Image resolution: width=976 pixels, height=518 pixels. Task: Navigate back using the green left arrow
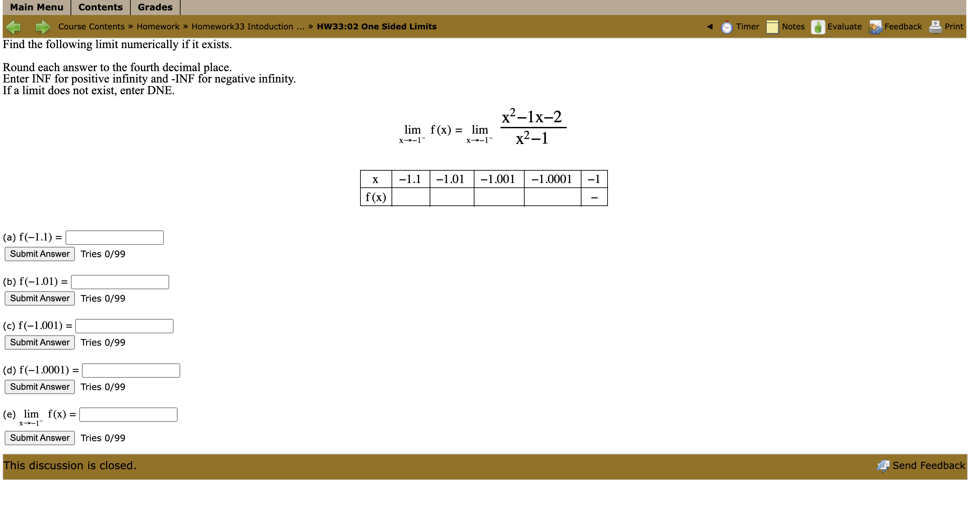(13, 26)
